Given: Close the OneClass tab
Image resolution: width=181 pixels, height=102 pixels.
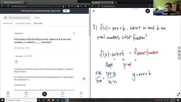Looking at the screenshot, I should (22, 3).
